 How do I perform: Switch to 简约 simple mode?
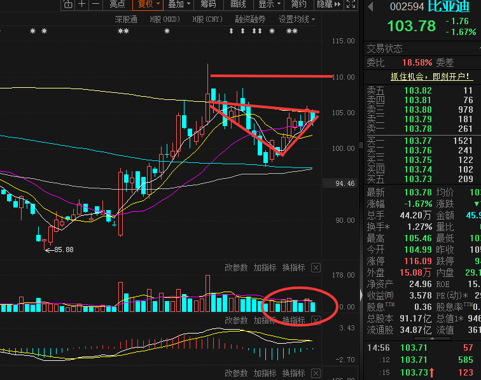tap(299, 4)
